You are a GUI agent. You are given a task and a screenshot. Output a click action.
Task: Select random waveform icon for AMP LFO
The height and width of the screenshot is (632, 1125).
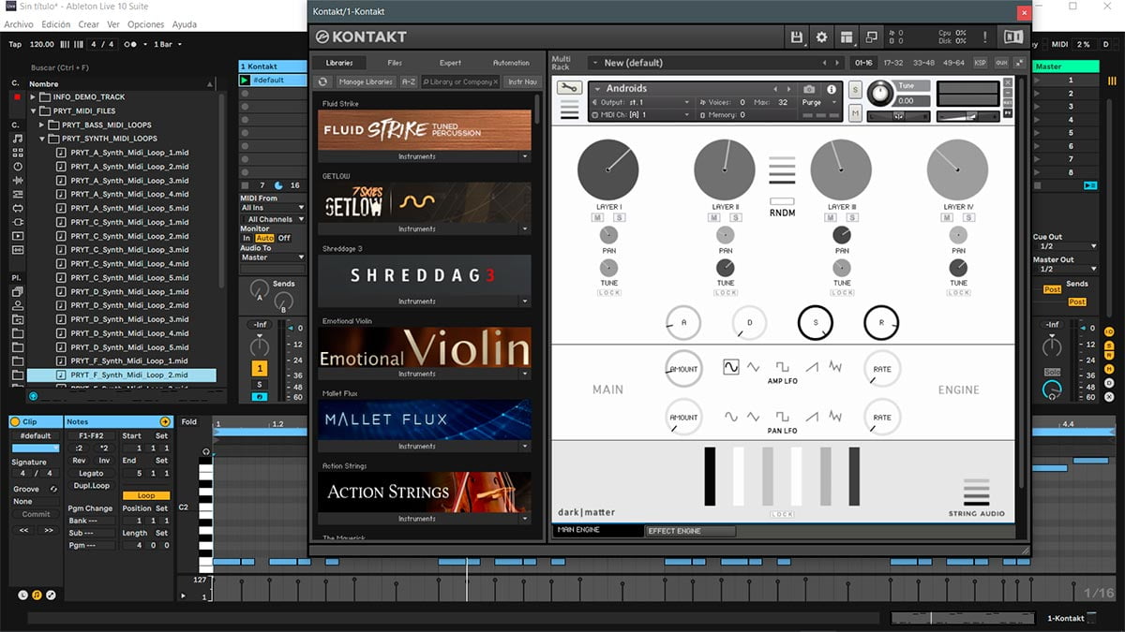pyautogui.click(x=835, y=368)
